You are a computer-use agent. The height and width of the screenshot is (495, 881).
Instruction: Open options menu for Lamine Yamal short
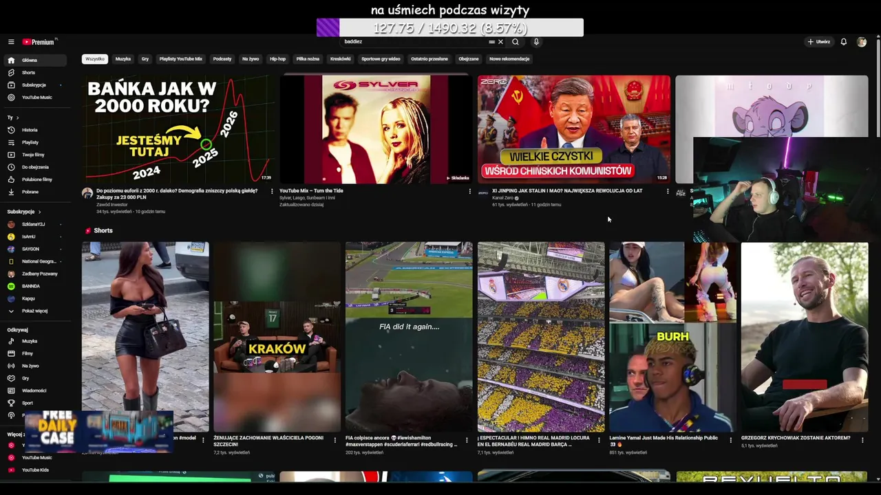point(731,440)
